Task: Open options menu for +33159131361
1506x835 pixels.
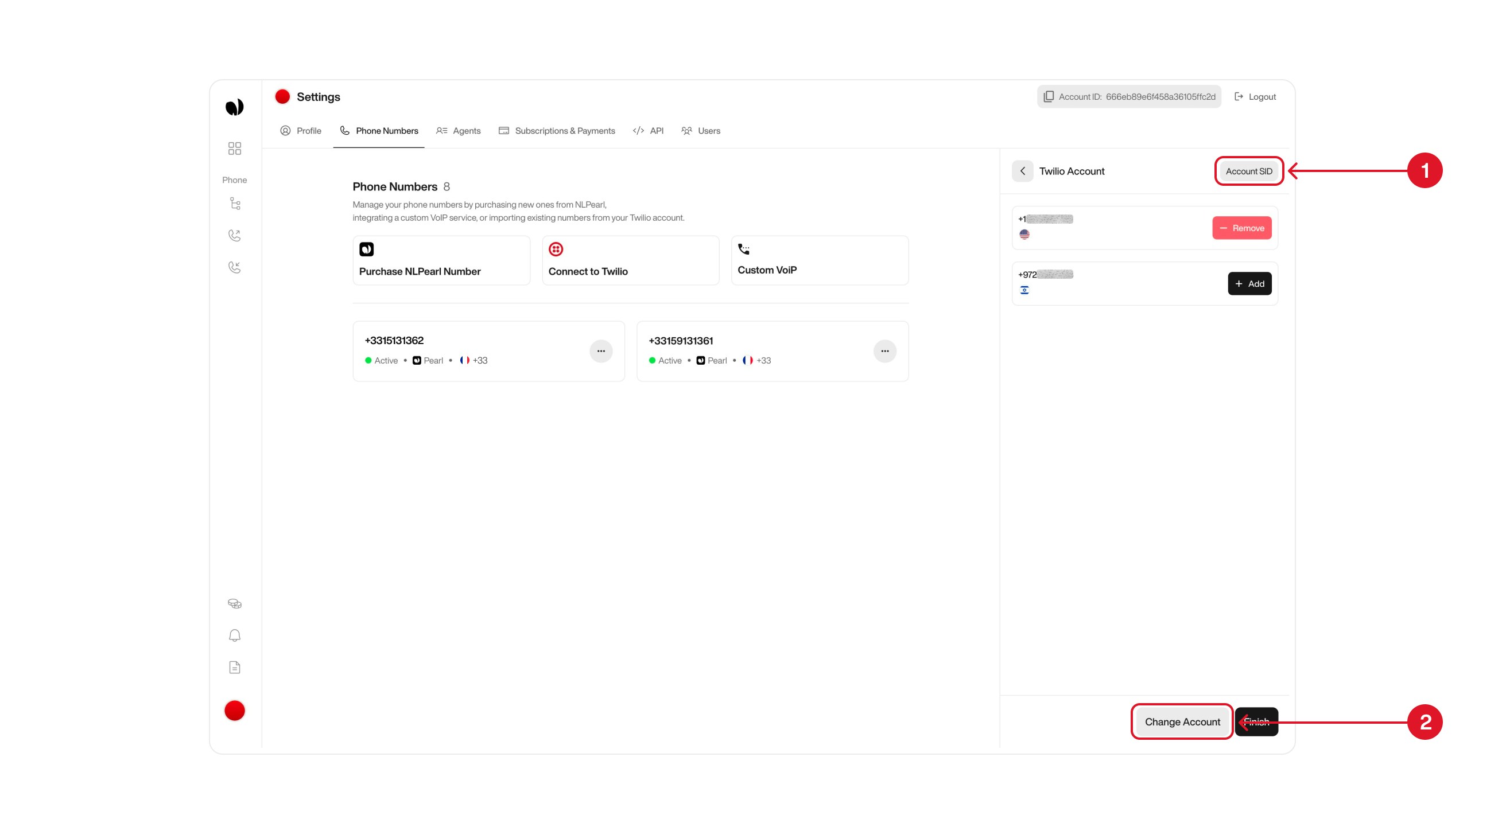Action: click(884, 350)
